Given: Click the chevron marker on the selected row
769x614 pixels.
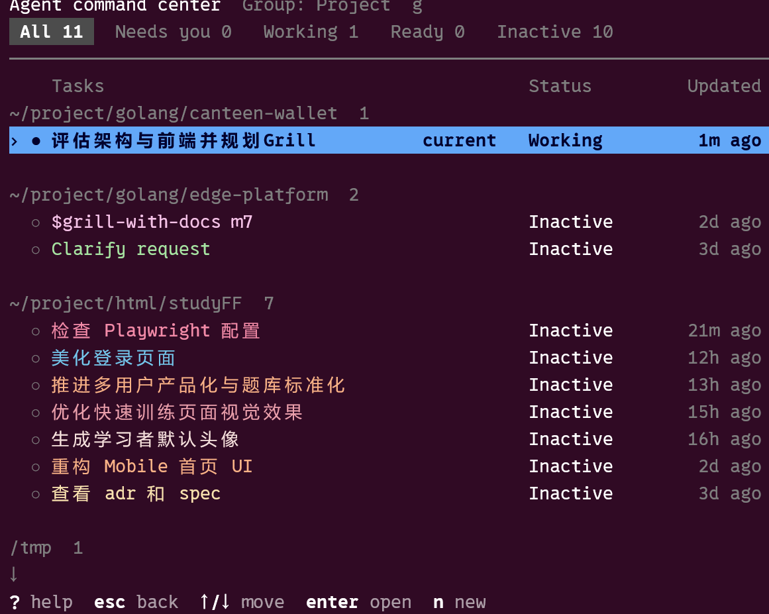Looking at the screenshot, I should click(x=14, y=141).
